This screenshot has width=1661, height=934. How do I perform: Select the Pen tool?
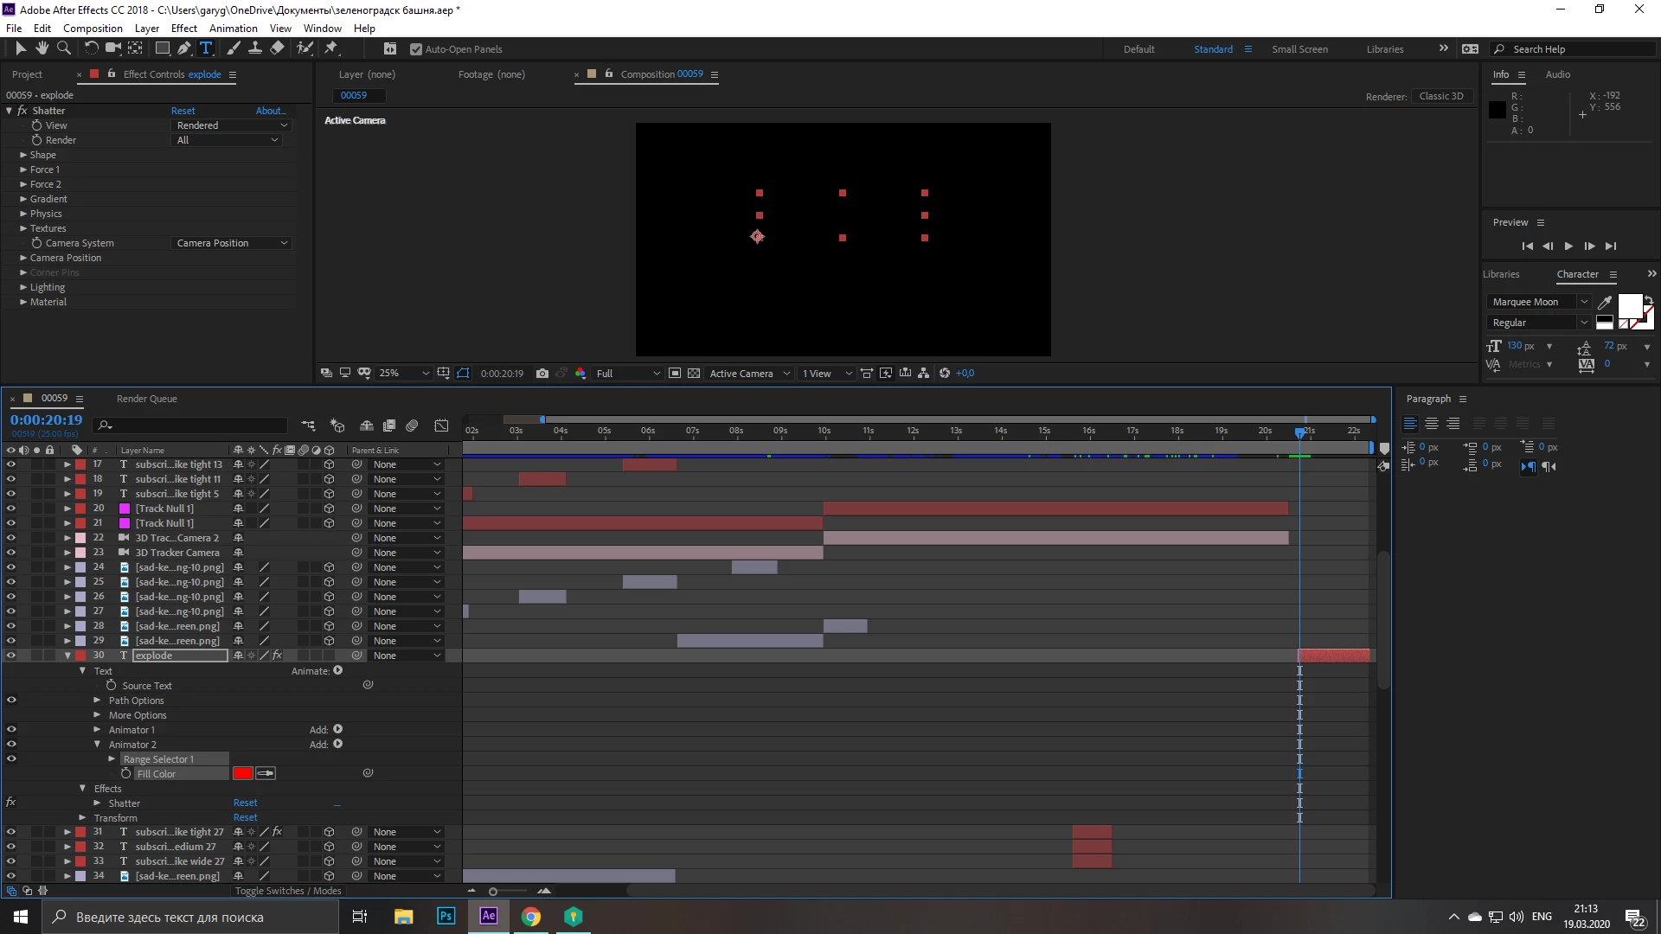click(x=183, y=48)
